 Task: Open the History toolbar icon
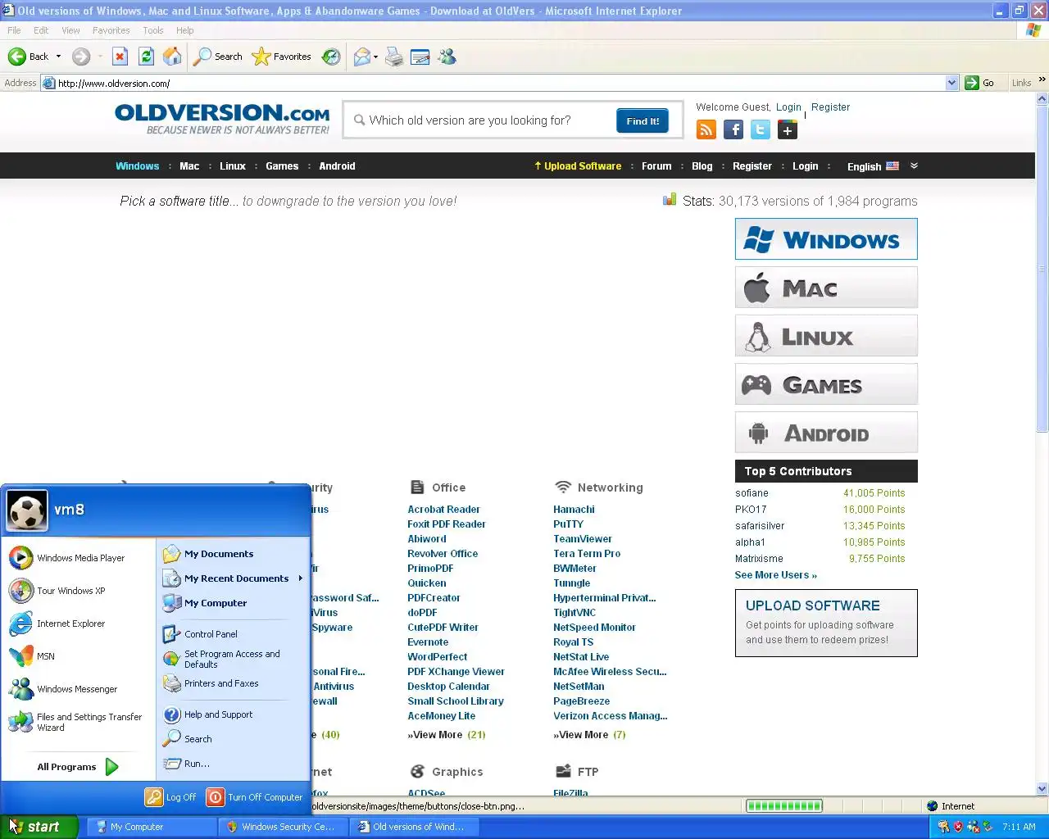tap(331, 57)
